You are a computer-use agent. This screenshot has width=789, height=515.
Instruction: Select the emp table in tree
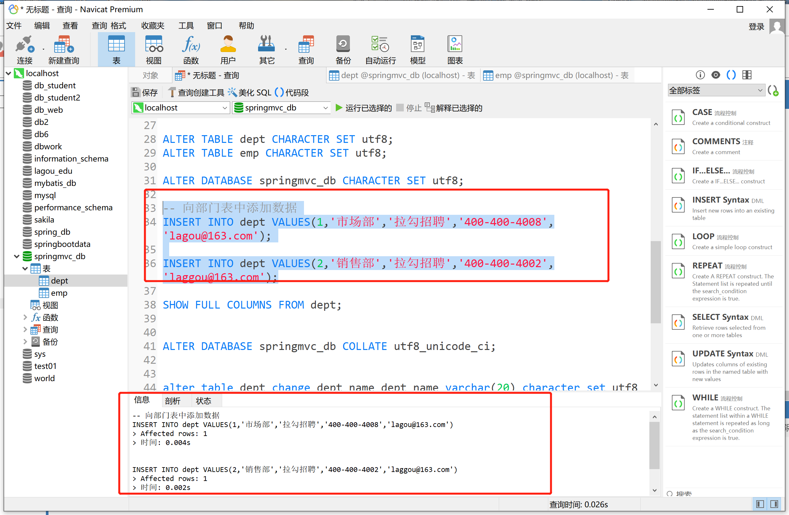click(59, 293)
